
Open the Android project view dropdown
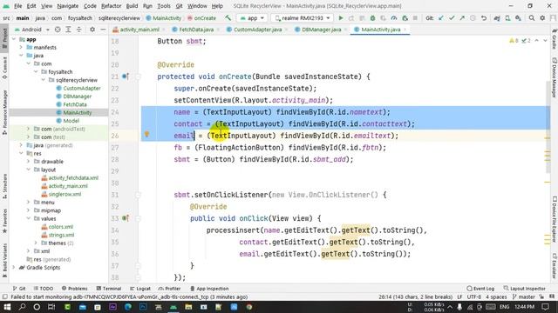coord(31,30)
